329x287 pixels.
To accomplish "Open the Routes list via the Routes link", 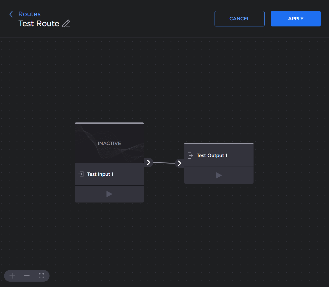I will click(29, 14).
